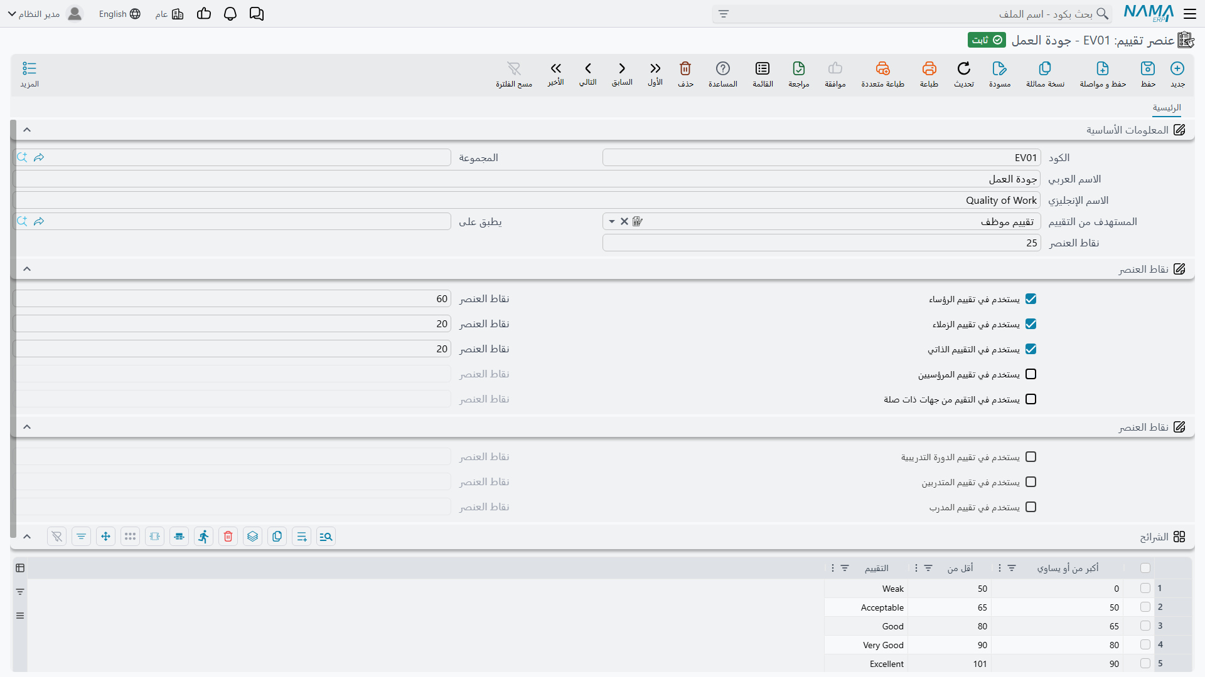This screenshot has height=677, width=1205.
Task: Uncheck يستخدم في تقييم الزملاء checkbox
Action: point(1031,324)
